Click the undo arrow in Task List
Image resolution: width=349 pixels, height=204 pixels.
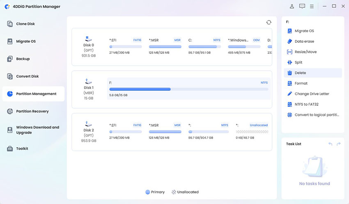click(x=330, y=144)
